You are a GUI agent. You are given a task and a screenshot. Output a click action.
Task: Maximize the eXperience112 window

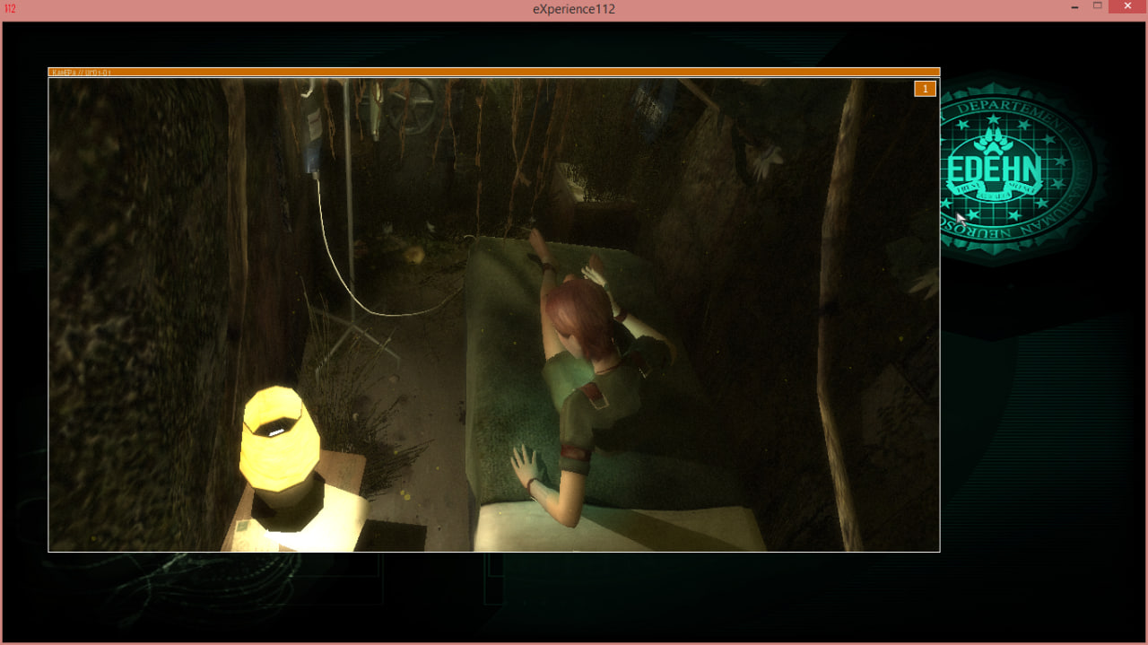[x=1097, y=6]
